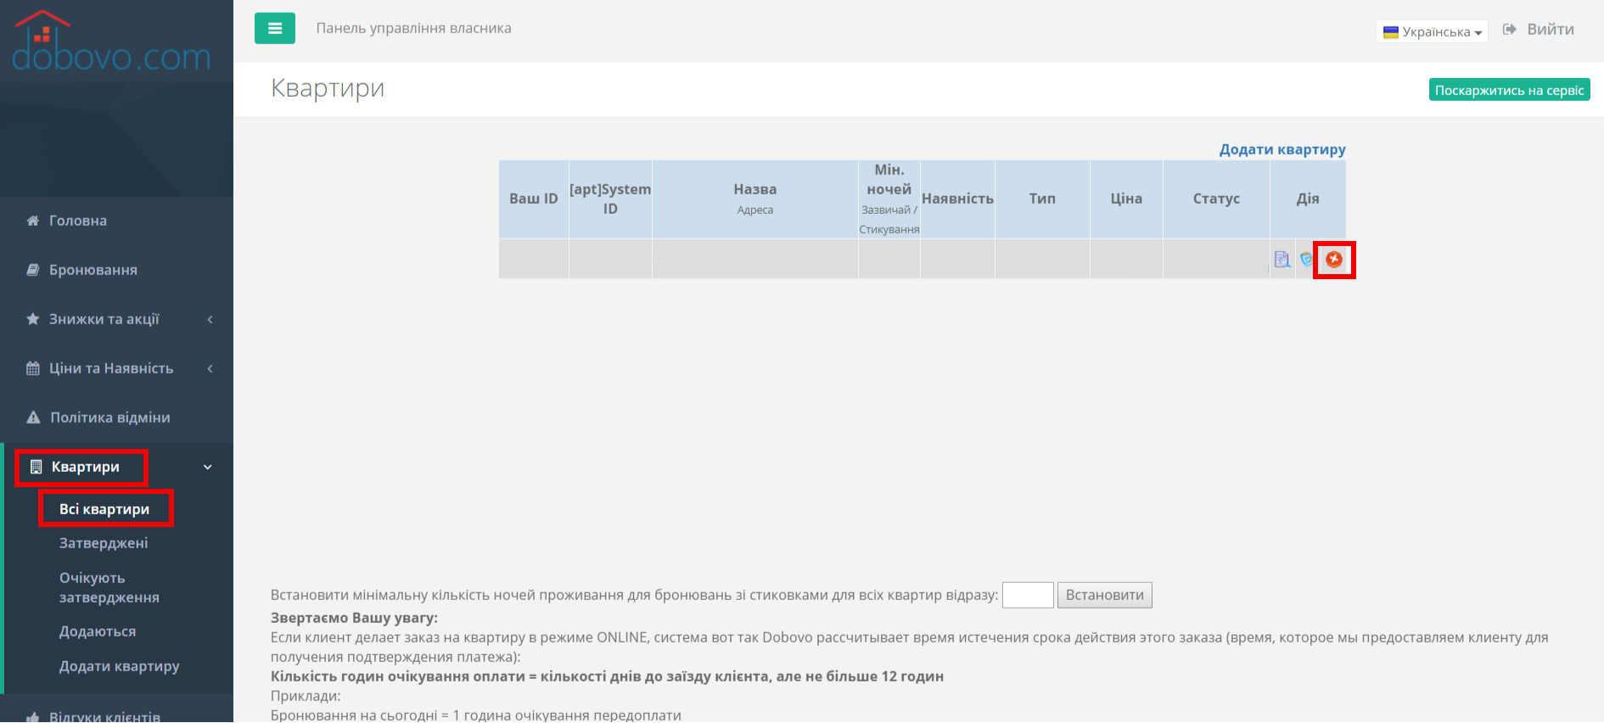Click the building icon beside Квартири
This screenshot has height=723, width=1604.
coord(36,467)
